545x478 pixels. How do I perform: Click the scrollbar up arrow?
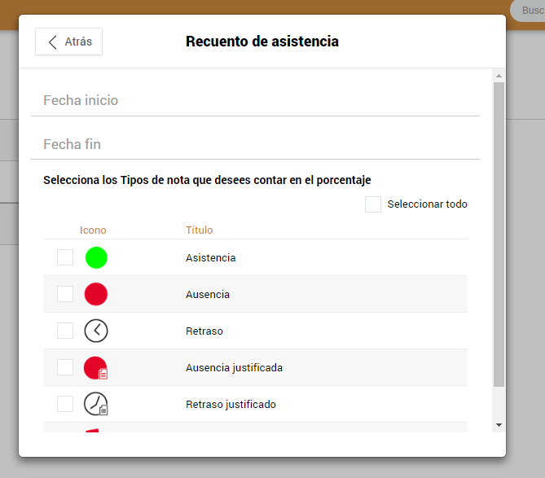[x=499, y=76]
